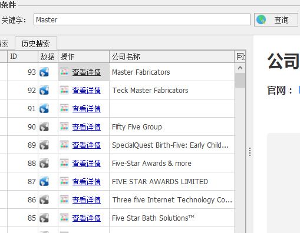Click the gray globe icon in row 85

coord(44,218)
